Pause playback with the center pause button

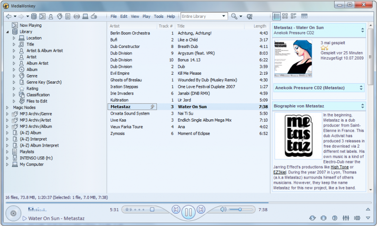[188, 212]
